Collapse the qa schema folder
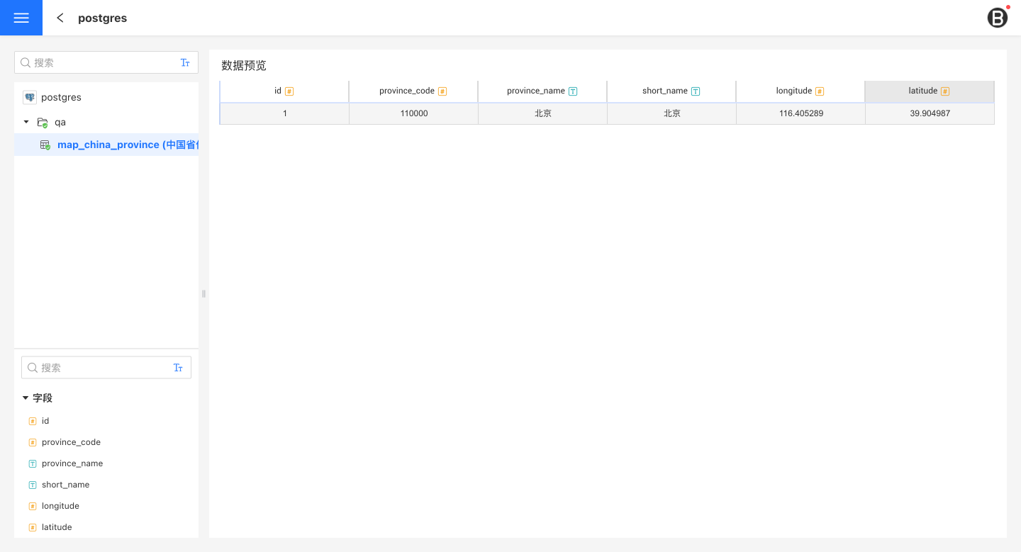The height and width of the screenshot is (552, 1021). click(26, 122)
